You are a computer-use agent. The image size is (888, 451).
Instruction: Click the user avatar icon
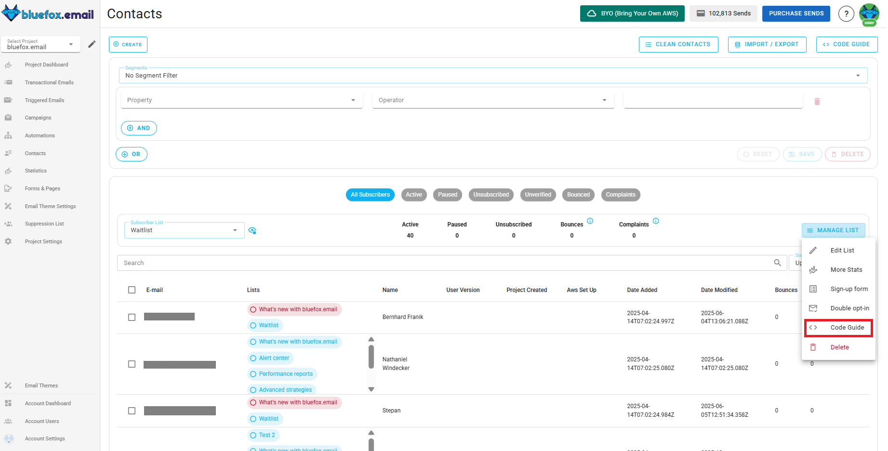869,14
